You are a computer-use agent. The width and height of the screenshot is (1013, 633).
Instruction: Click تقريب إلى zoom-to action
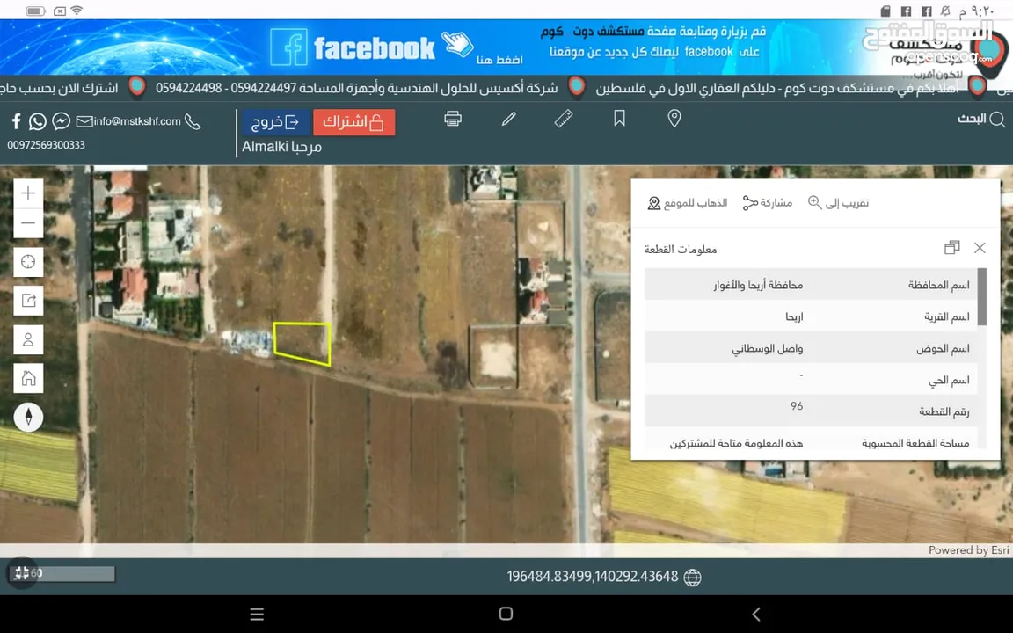pos(838,203)
